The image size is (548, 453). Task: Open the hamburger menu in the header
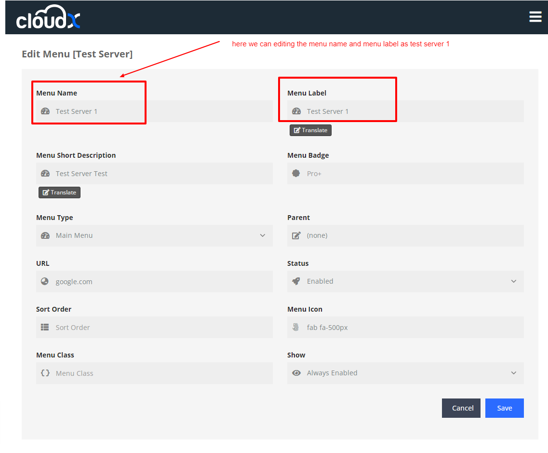click(x=535, y=17)
